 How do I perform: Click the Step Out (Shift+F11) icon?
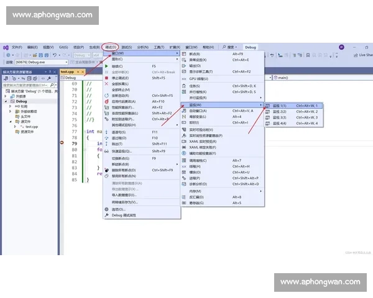[x=106, y=144]
